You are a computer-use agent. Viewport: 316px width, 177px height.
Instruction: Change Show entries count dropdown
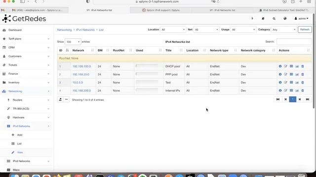coord(73,42)
